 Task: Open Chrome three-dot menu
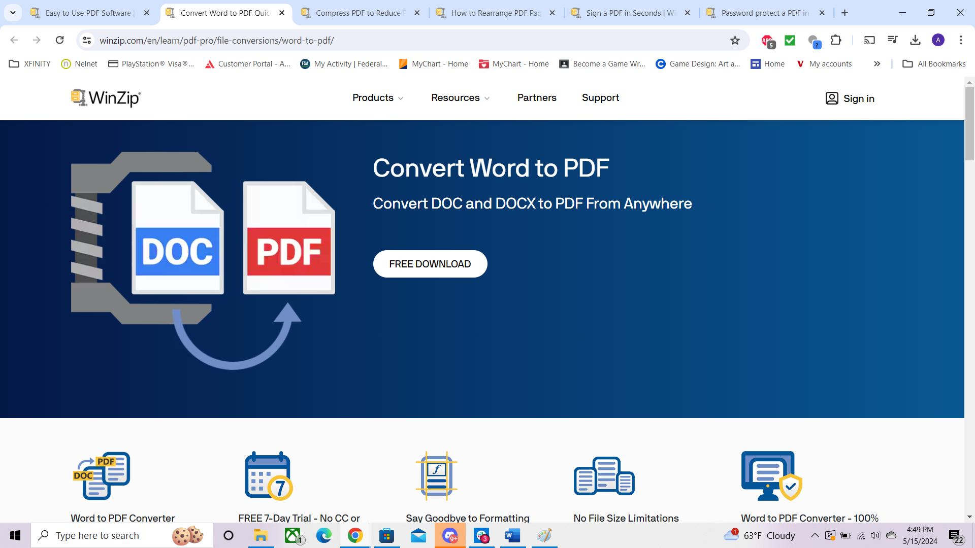(x=961, y=40)
